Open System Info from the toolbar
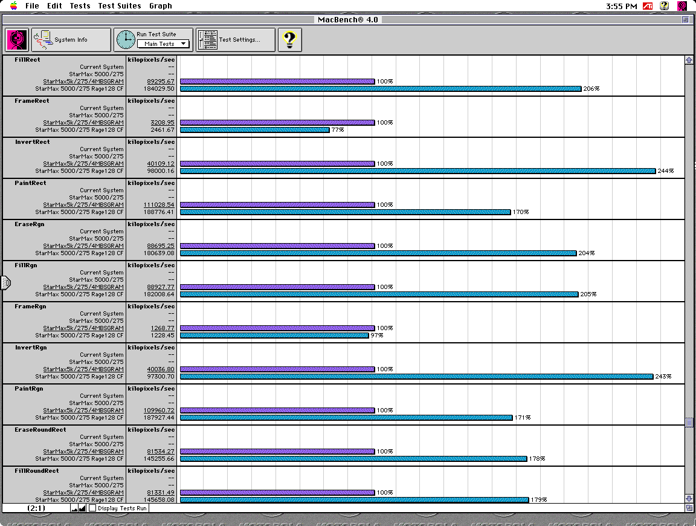Screen dimensions: 696x526 tap(71, 40)
